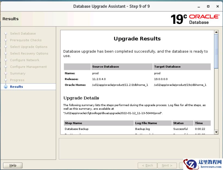Click the Release: row label

pyautogui.click(x=71, y=79)
